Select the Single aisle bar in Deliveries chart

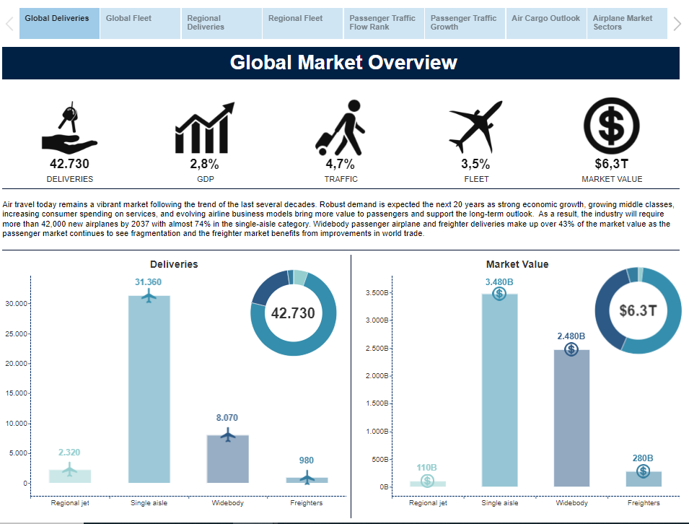tap(149, 389)
